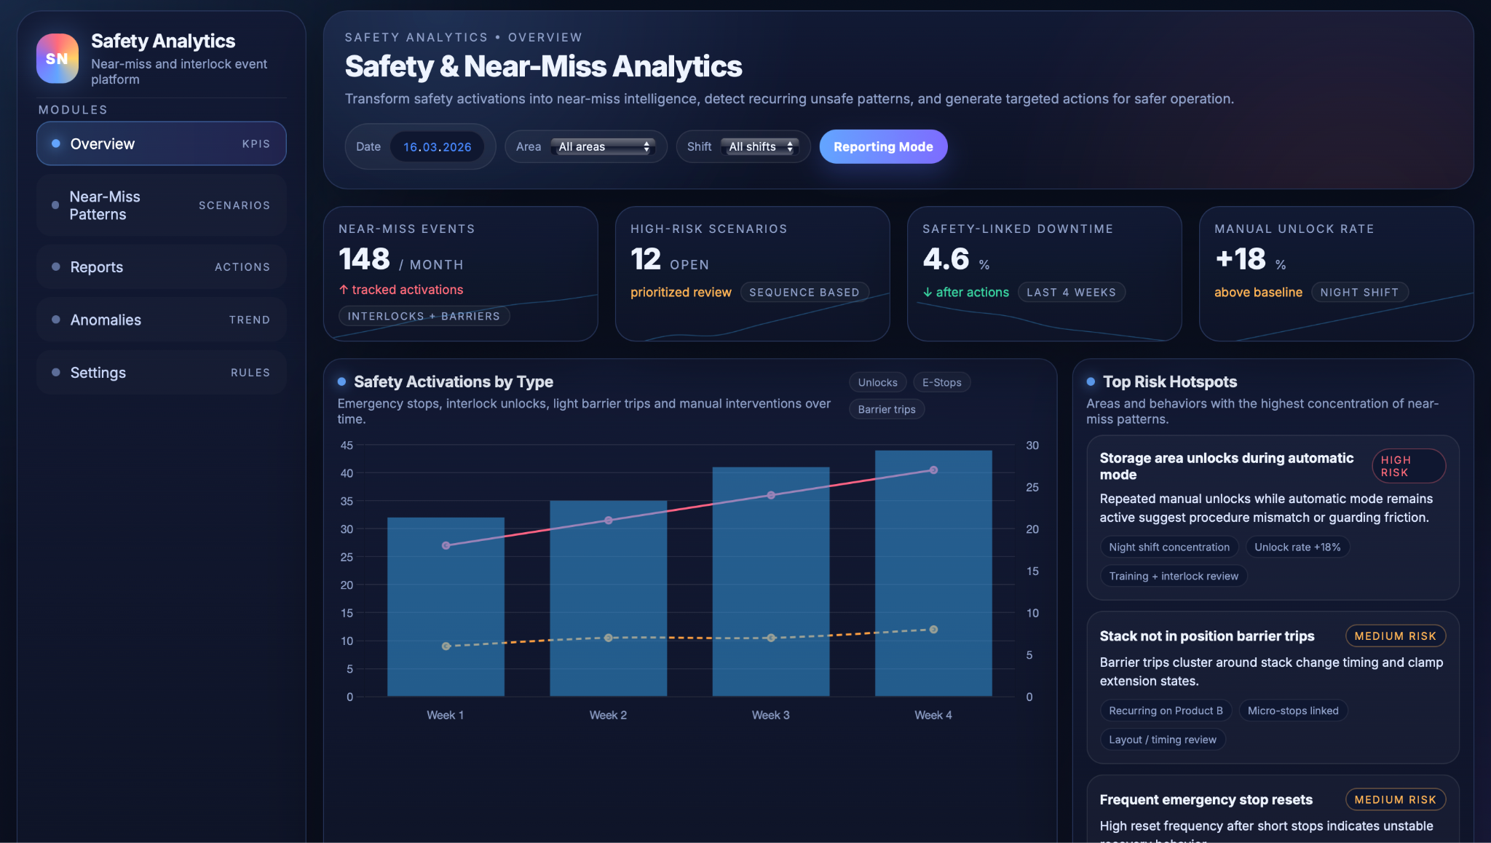Screen dimensions: 1491x843
Task: Click the Week 1 unlocks line point
Action: click(446, 545)
